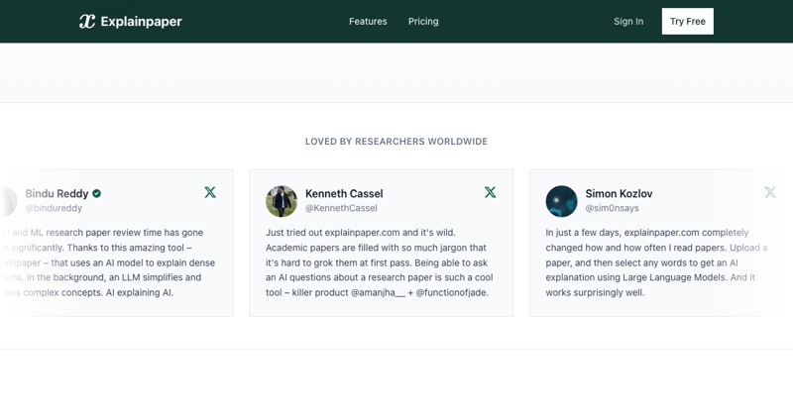Viewport: 793px width, 416px height.
Task: Click the Explainpaper logo icon
Action: point(87,21)
